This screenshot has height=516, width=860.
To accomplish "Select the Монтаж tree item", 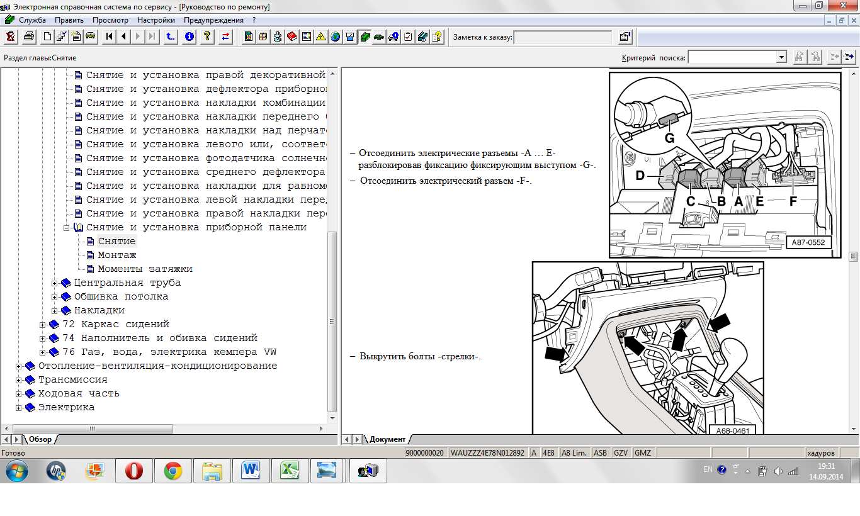I will pyautogui.click(x=117, y=255).
